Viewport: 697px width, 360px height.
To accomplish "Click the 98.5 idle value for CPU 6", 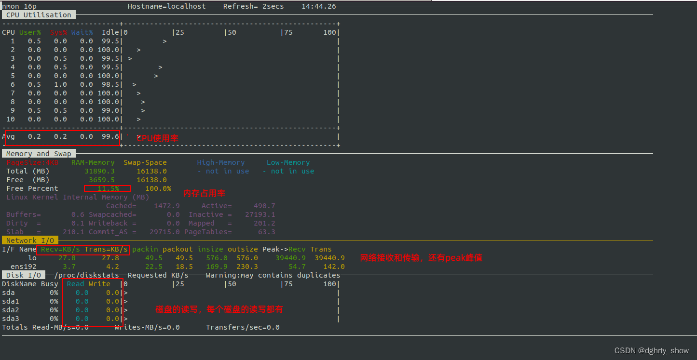I will tap(110, 84).
